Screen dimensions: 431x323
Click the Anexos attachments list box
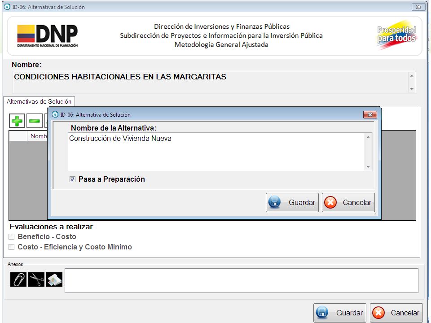click(x=242, y=280)
